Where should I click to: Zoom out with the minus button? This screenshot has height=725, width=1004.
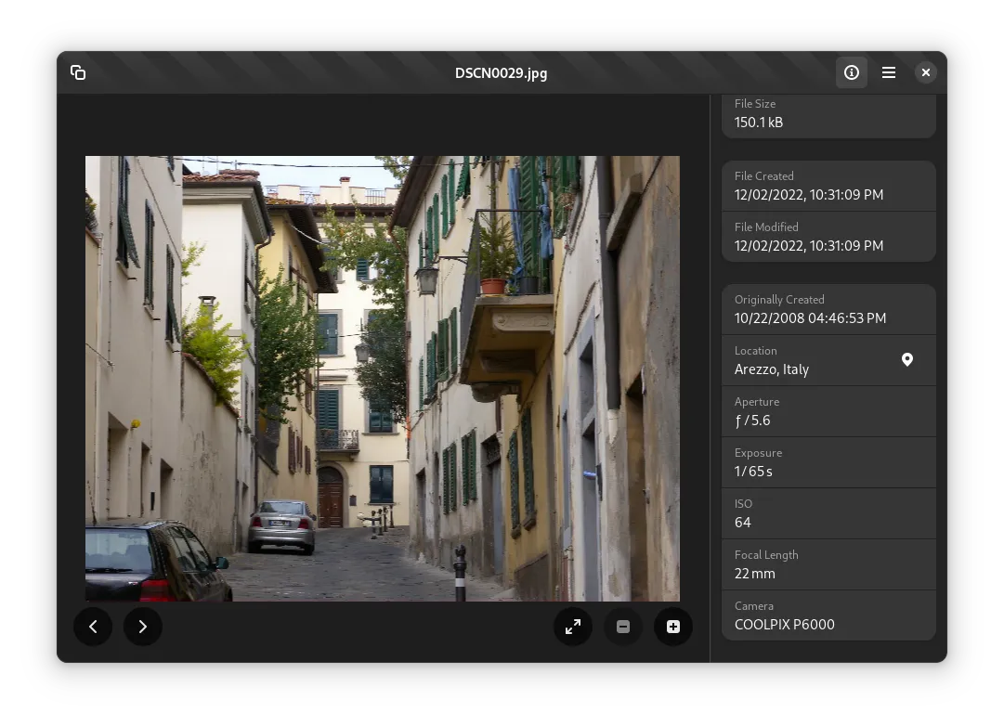623,627
